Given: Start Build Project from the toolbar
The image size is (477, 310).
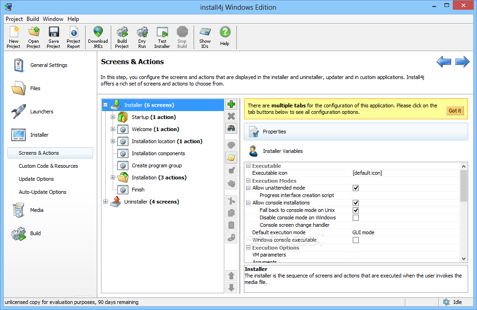Looking at the screenshot, I should click(122, 37).
